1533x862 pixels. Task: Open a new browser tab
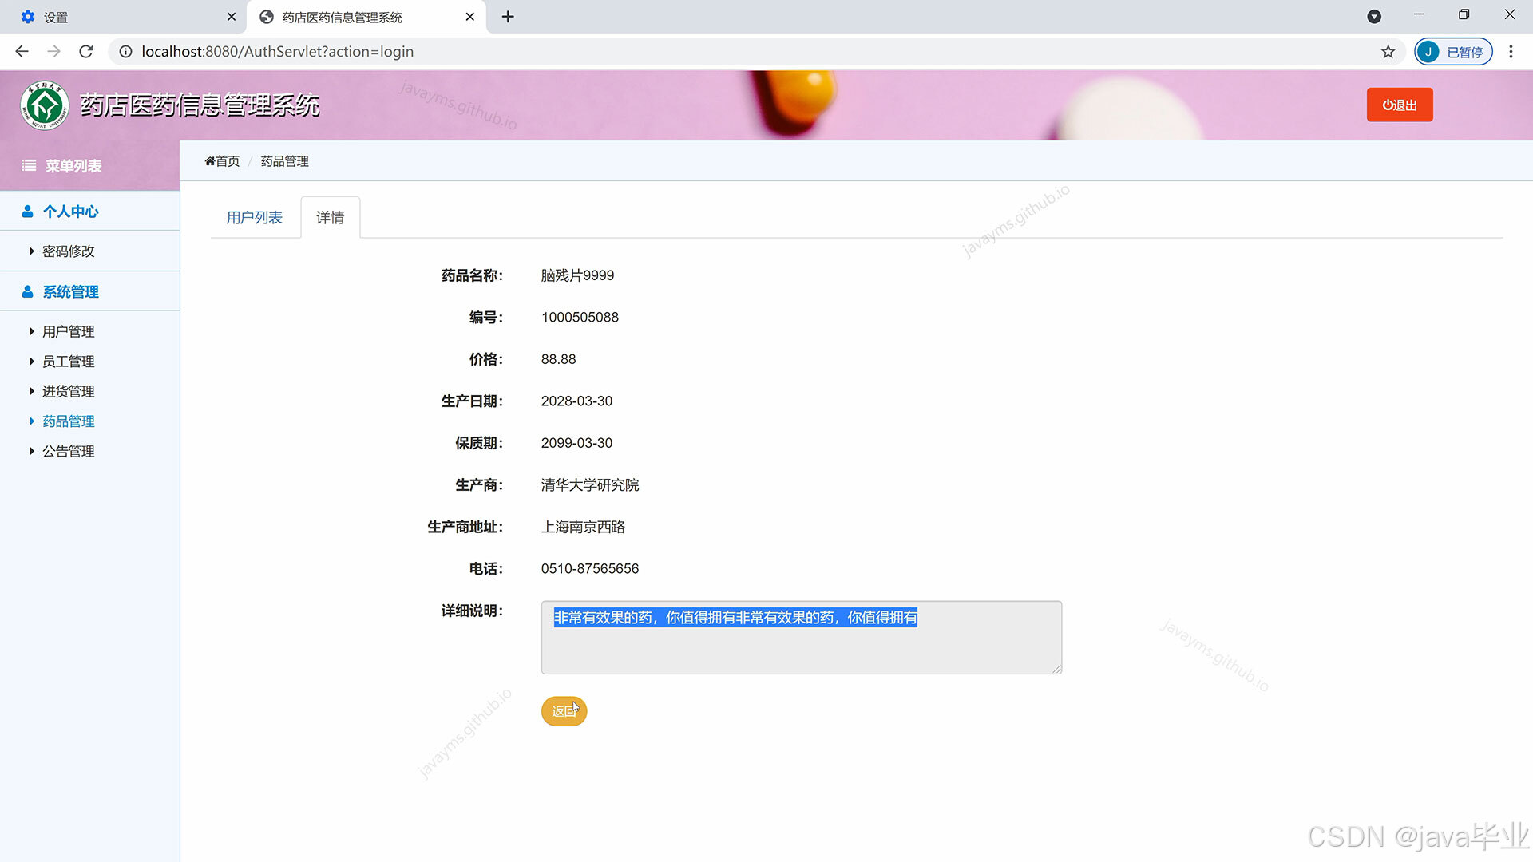click(508, 17)
